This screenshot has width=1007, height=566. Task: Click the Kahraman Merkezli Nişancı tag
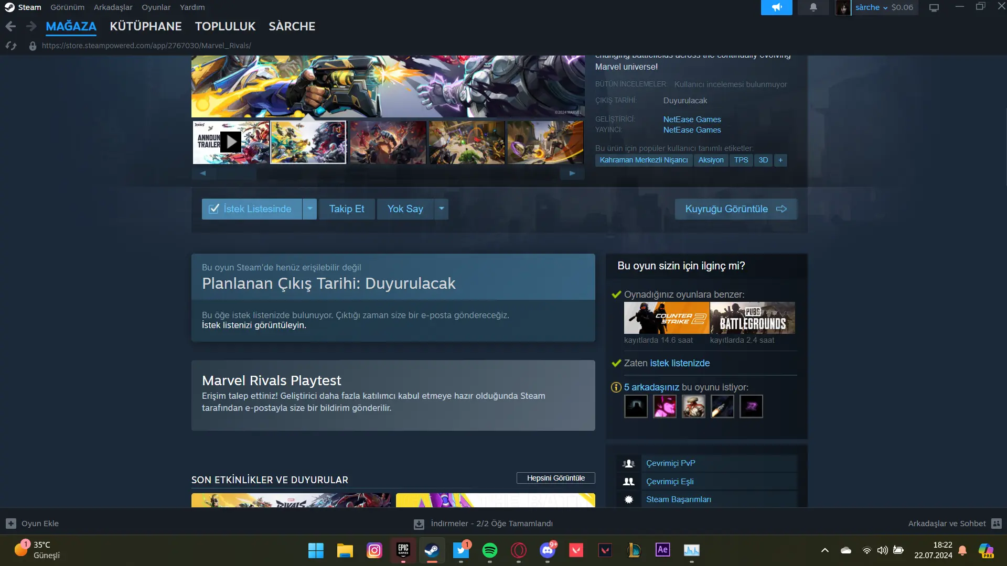coord(644,160)
